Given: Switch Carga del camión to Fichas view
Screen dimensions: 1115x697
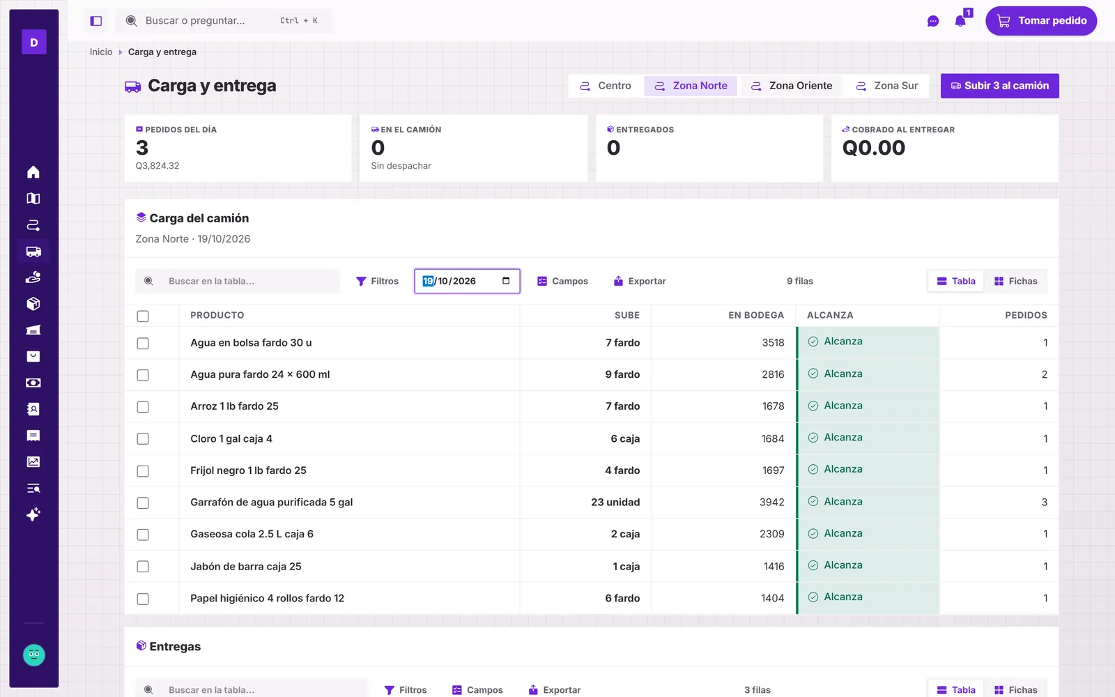Looking at the screenshot, I should [1015, 281].
